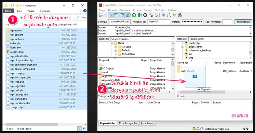Open the Dosya tab in Explorer
Viewport: 255px width, 133px height.
tap(8, 11)
